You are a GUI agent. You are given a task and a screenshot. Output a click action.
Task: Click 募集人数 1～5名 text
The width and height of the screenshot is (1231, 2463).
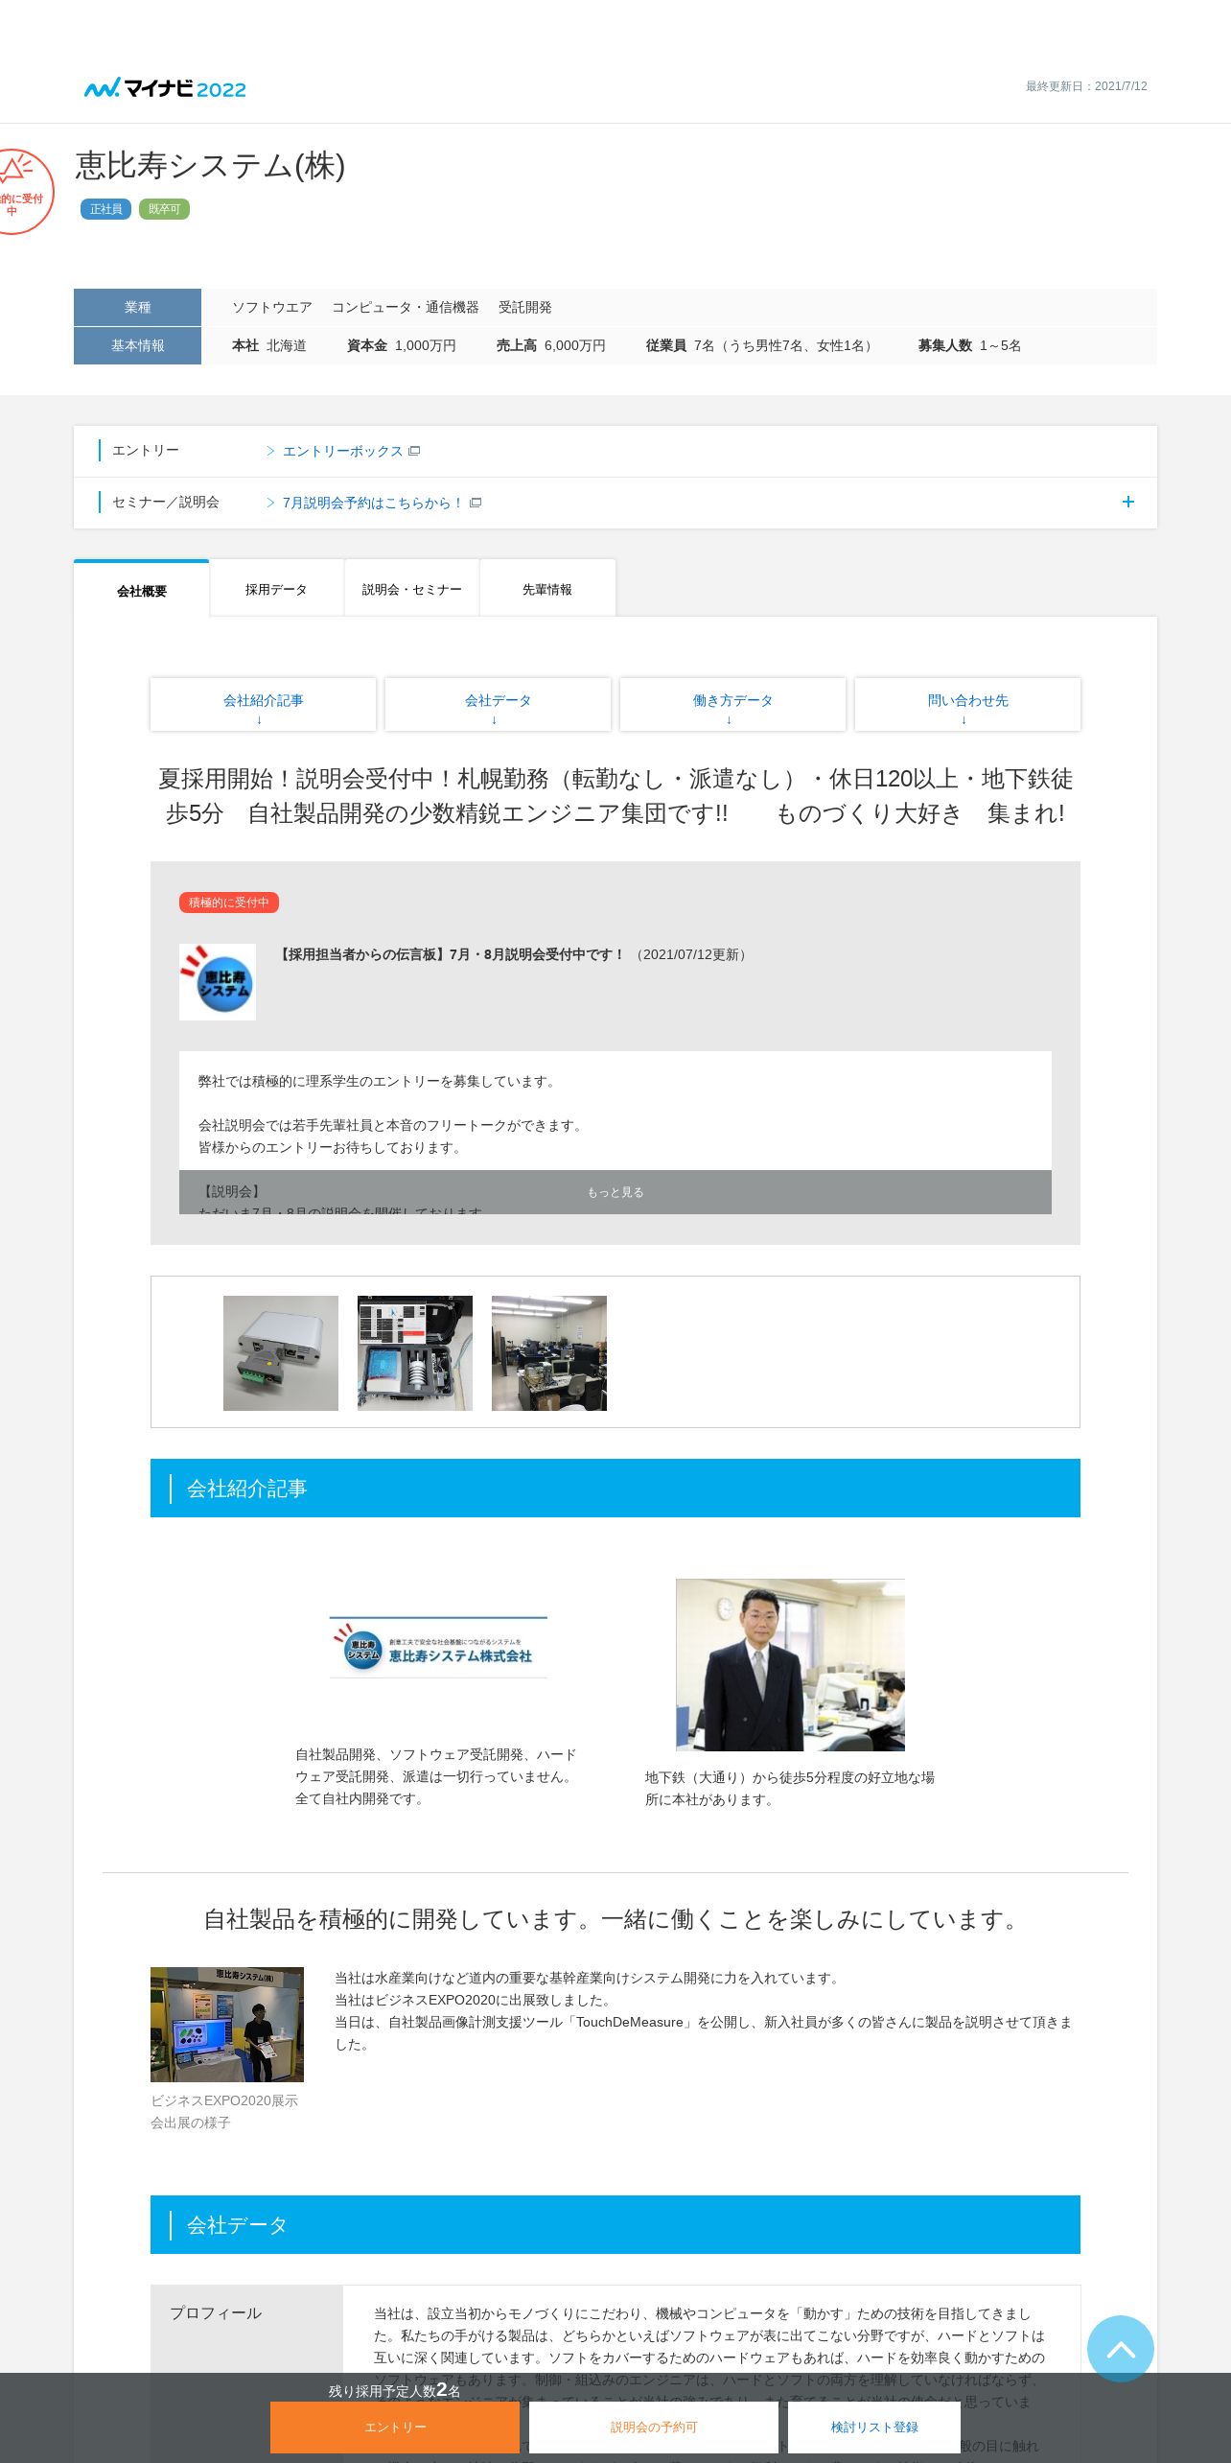(969, 345)
